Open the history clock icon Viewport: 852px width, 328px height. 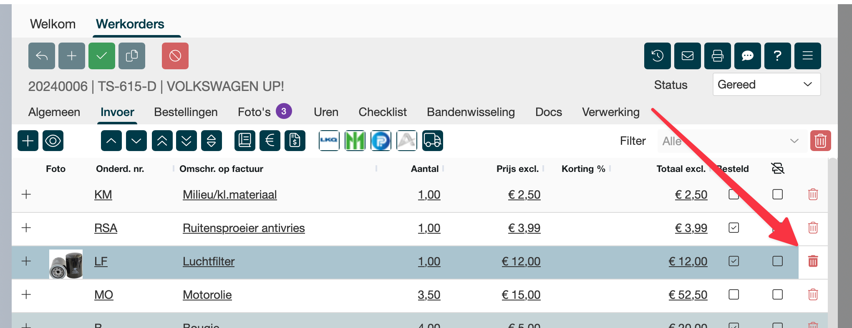(x=657, y=56)
